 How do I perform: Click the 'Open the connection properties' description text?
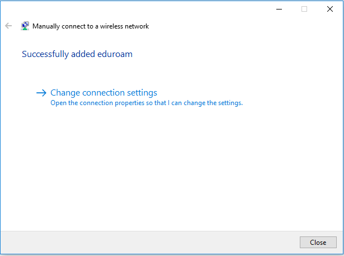point(147,103)
